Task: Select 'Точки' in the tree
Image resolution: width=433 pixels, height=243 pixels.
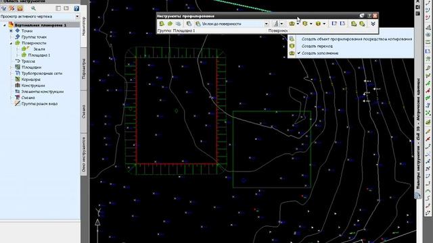Action: click(x=27, y=31)
